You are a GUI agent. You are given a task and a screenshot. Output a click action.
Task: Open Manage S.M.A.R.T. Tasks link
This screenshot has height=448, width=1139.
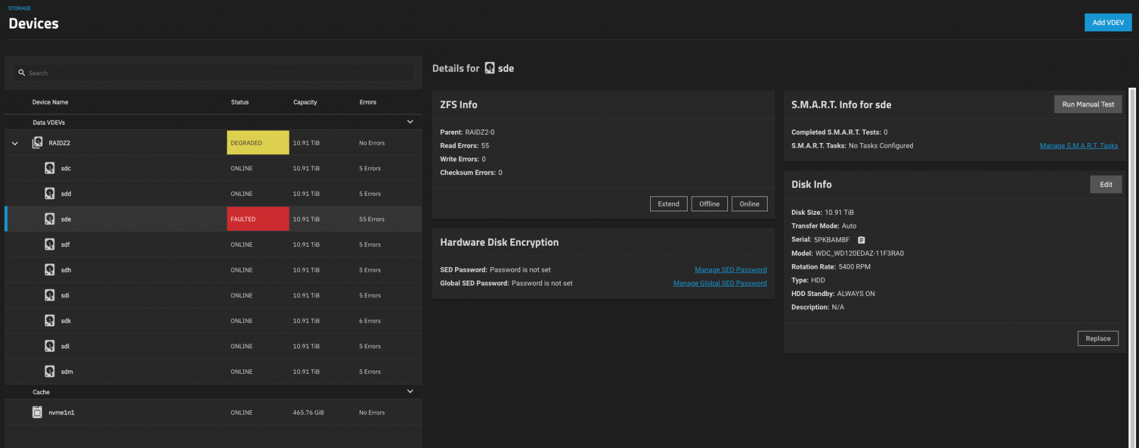1078,146
